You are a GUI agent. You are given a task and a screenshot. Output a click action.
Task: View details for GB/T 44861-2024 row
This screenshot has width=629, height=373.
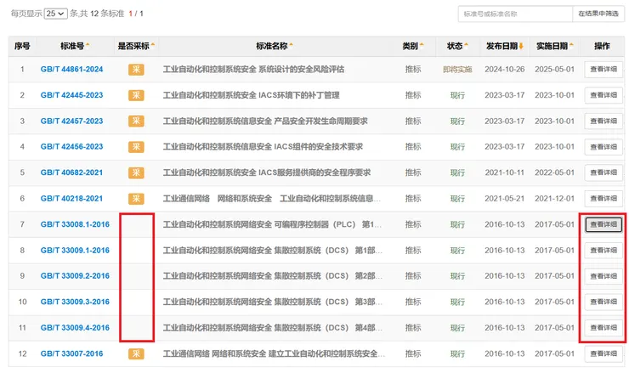click(x=603, y=70)
